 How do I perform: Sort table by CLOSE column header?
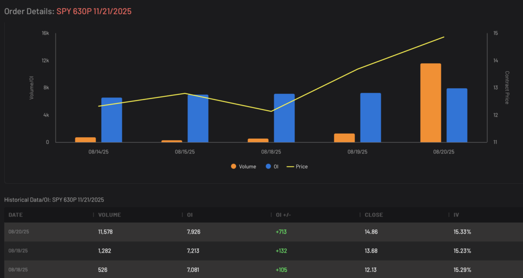click(374, 215)
